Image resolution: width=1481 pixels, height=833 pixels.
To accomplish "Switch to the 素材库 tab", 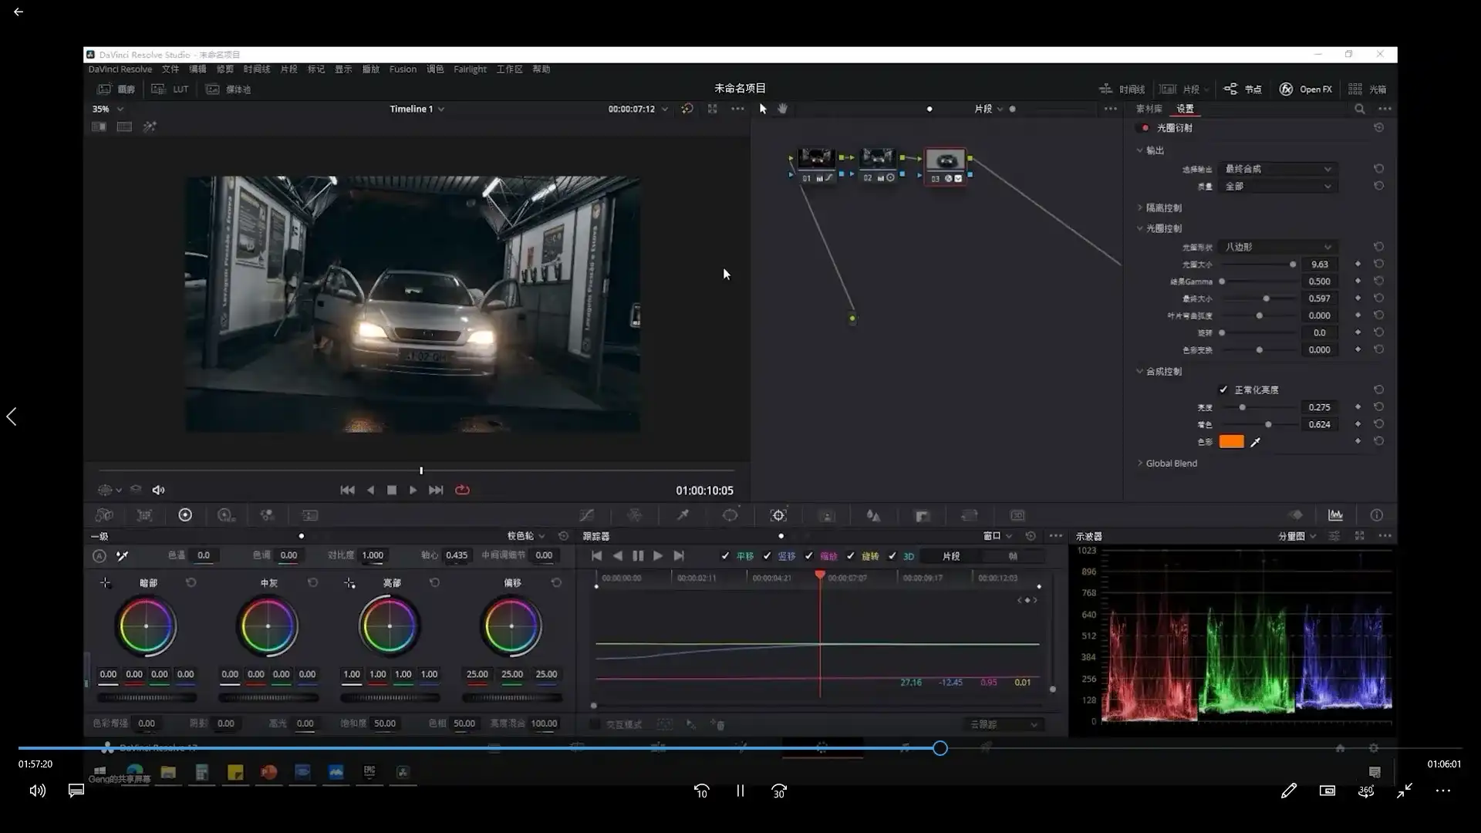I will 1149,109.
